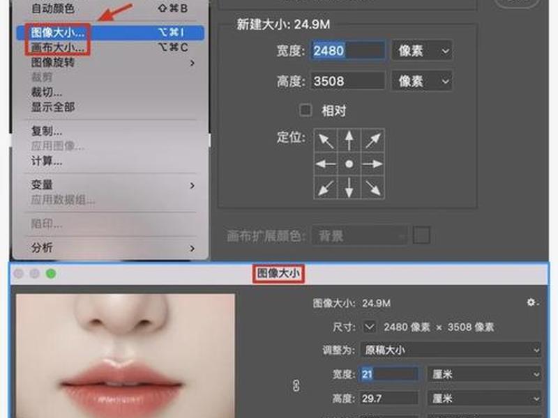Toggle the width-height constrain link icon
The image size is (558, 418).
pyautogui.click(x=296, y=386)
